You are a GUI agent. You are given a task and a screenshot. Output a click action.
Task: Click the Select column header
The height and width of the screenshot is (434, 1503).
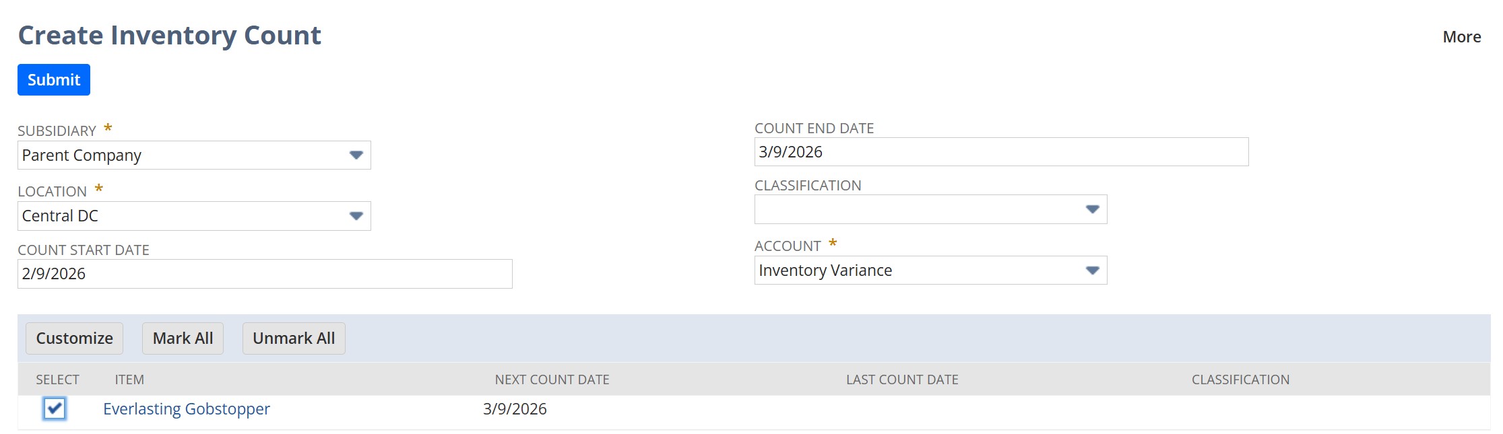[57, 379]
